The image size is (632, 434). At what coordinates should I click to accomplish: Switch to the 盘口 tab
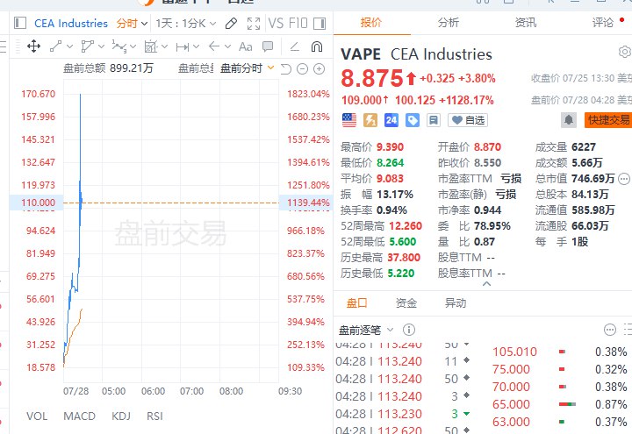pos(357,302)
